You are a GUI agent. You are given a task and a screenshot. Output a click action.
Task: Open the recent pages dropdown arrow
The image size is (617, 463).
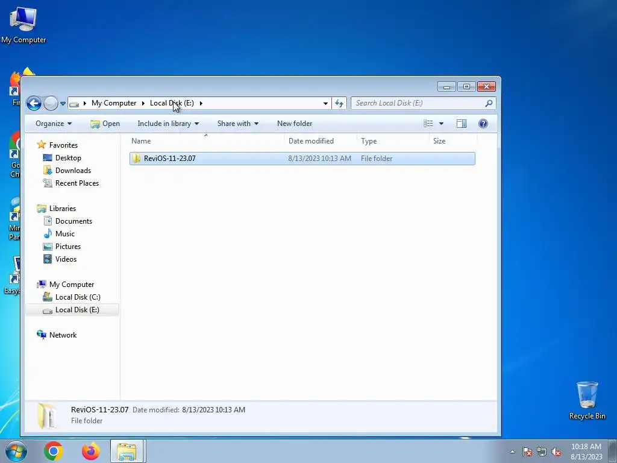[63, 104]
